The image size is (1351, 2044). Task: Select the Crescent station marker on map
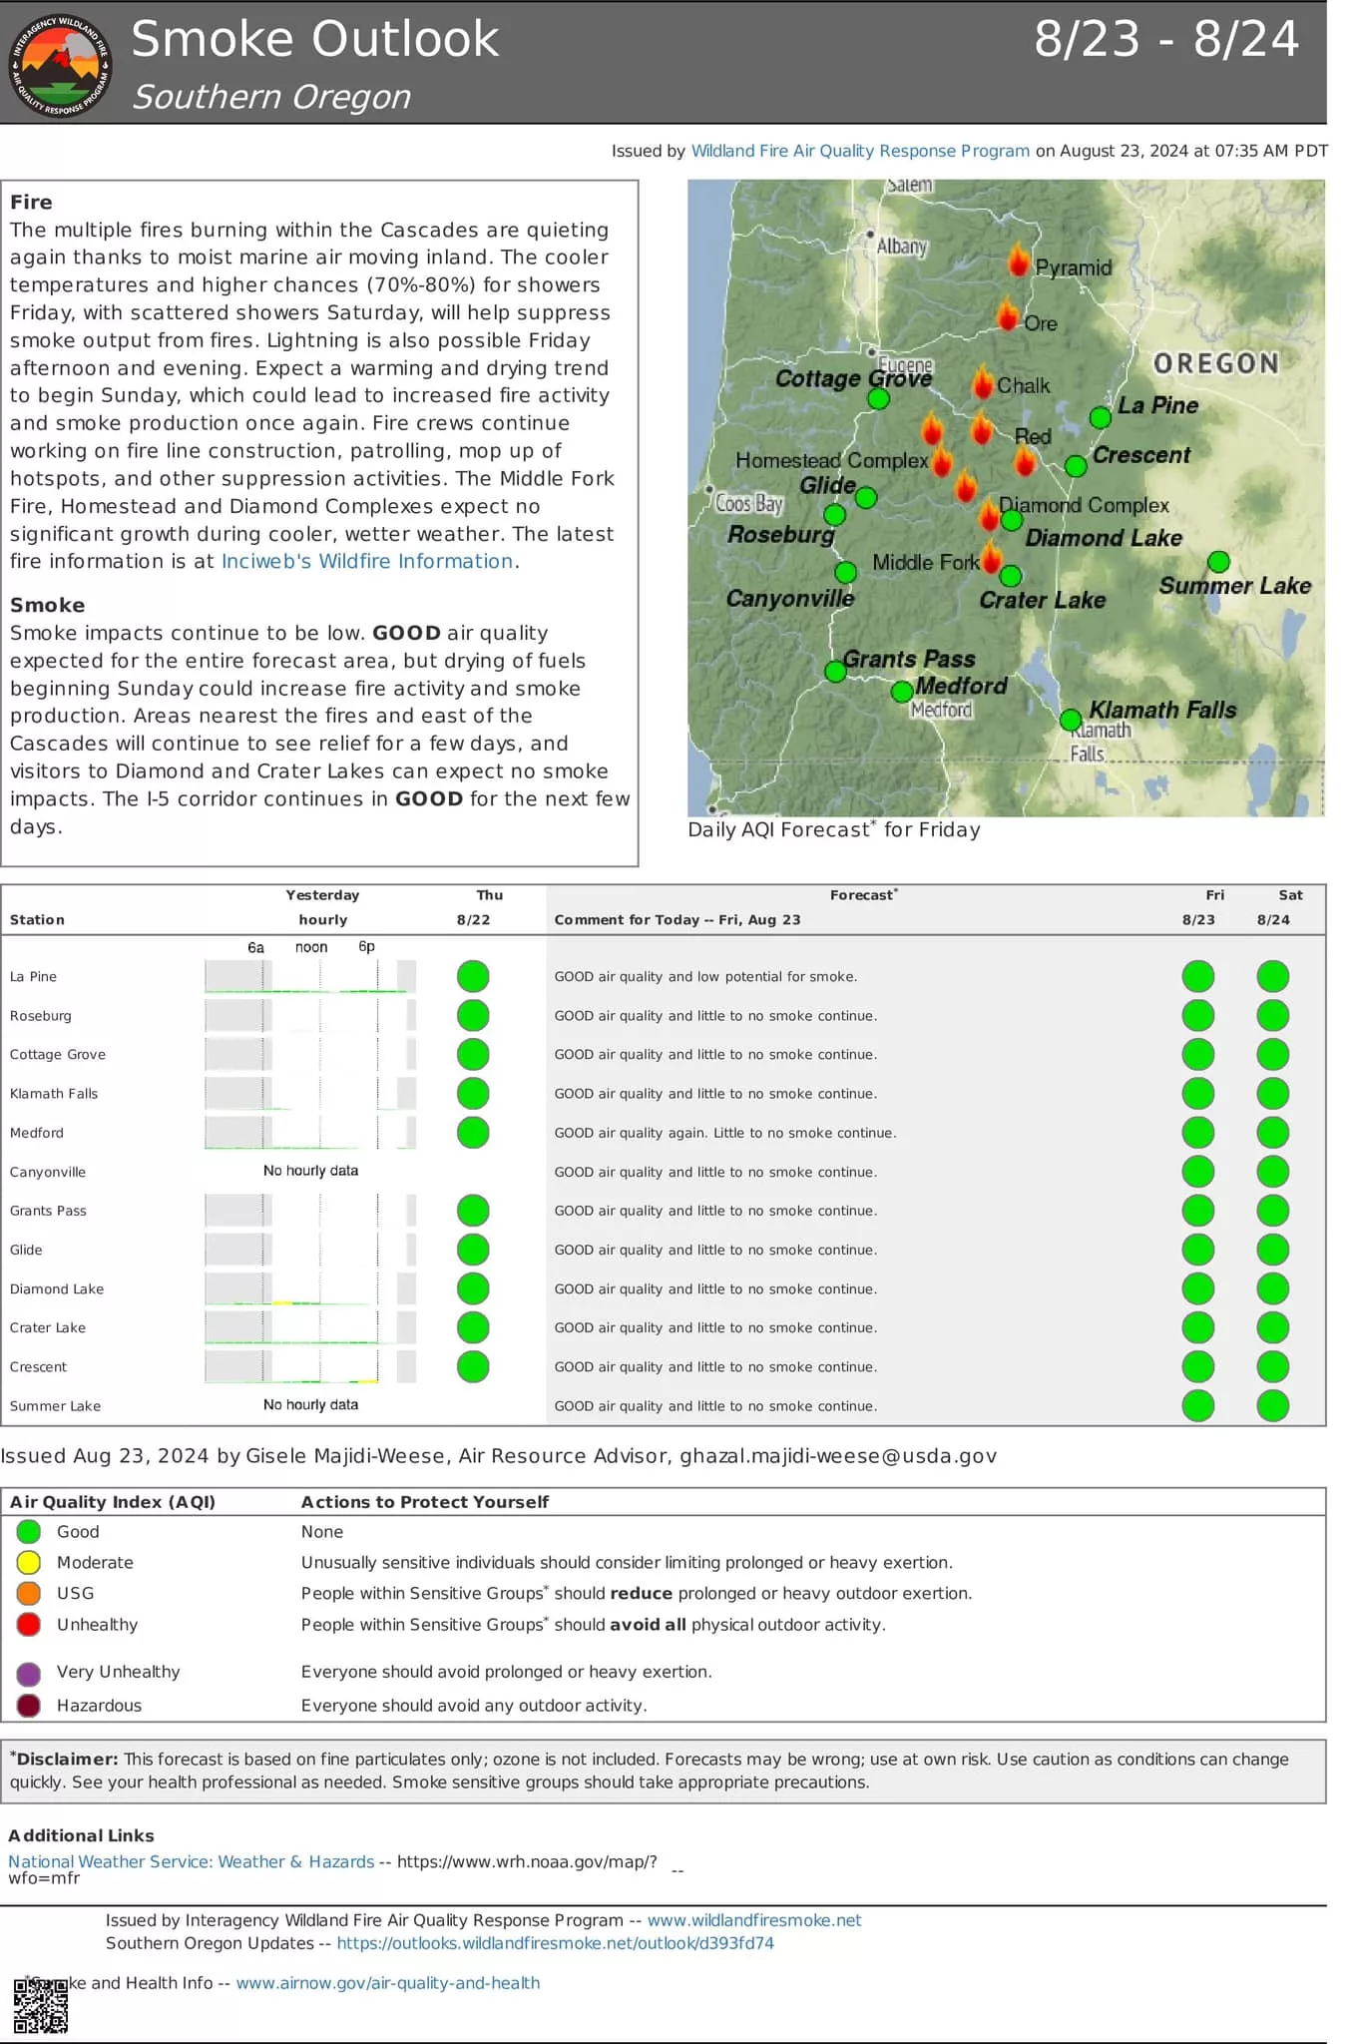point(1076,466)
